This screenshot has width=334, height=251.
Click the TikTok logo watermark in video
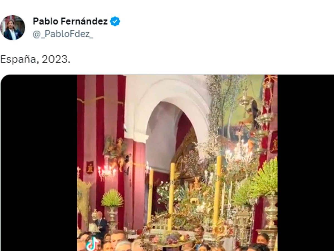pos(92,244)
